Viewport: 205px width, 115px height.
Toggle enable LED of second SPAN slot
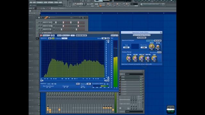(x=141, y=79)
